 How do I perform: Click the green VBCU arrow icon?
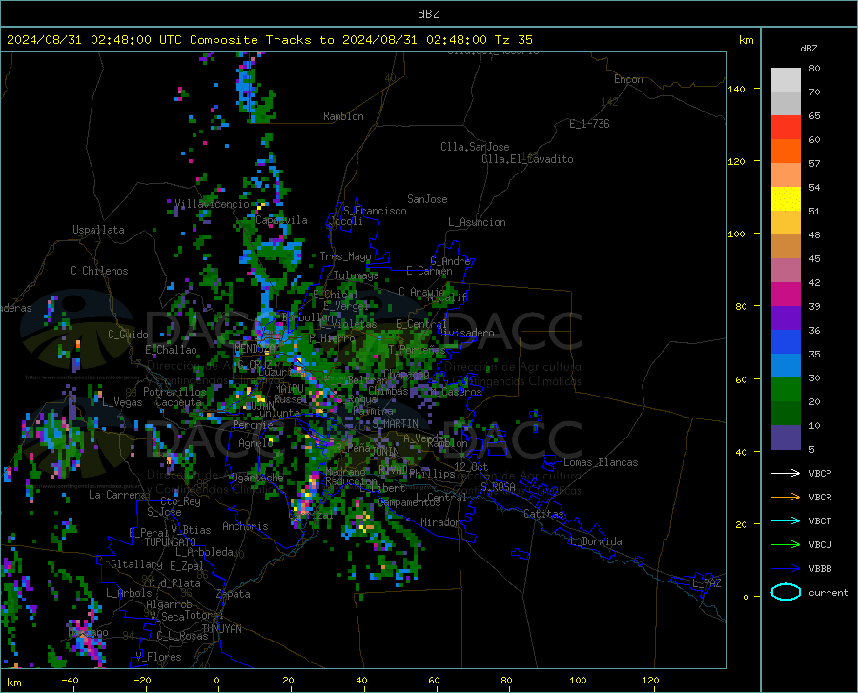pos(786,545)
